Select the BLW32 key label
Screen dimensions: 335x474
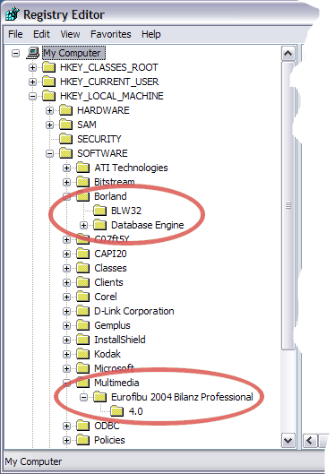tap(126, 211)
